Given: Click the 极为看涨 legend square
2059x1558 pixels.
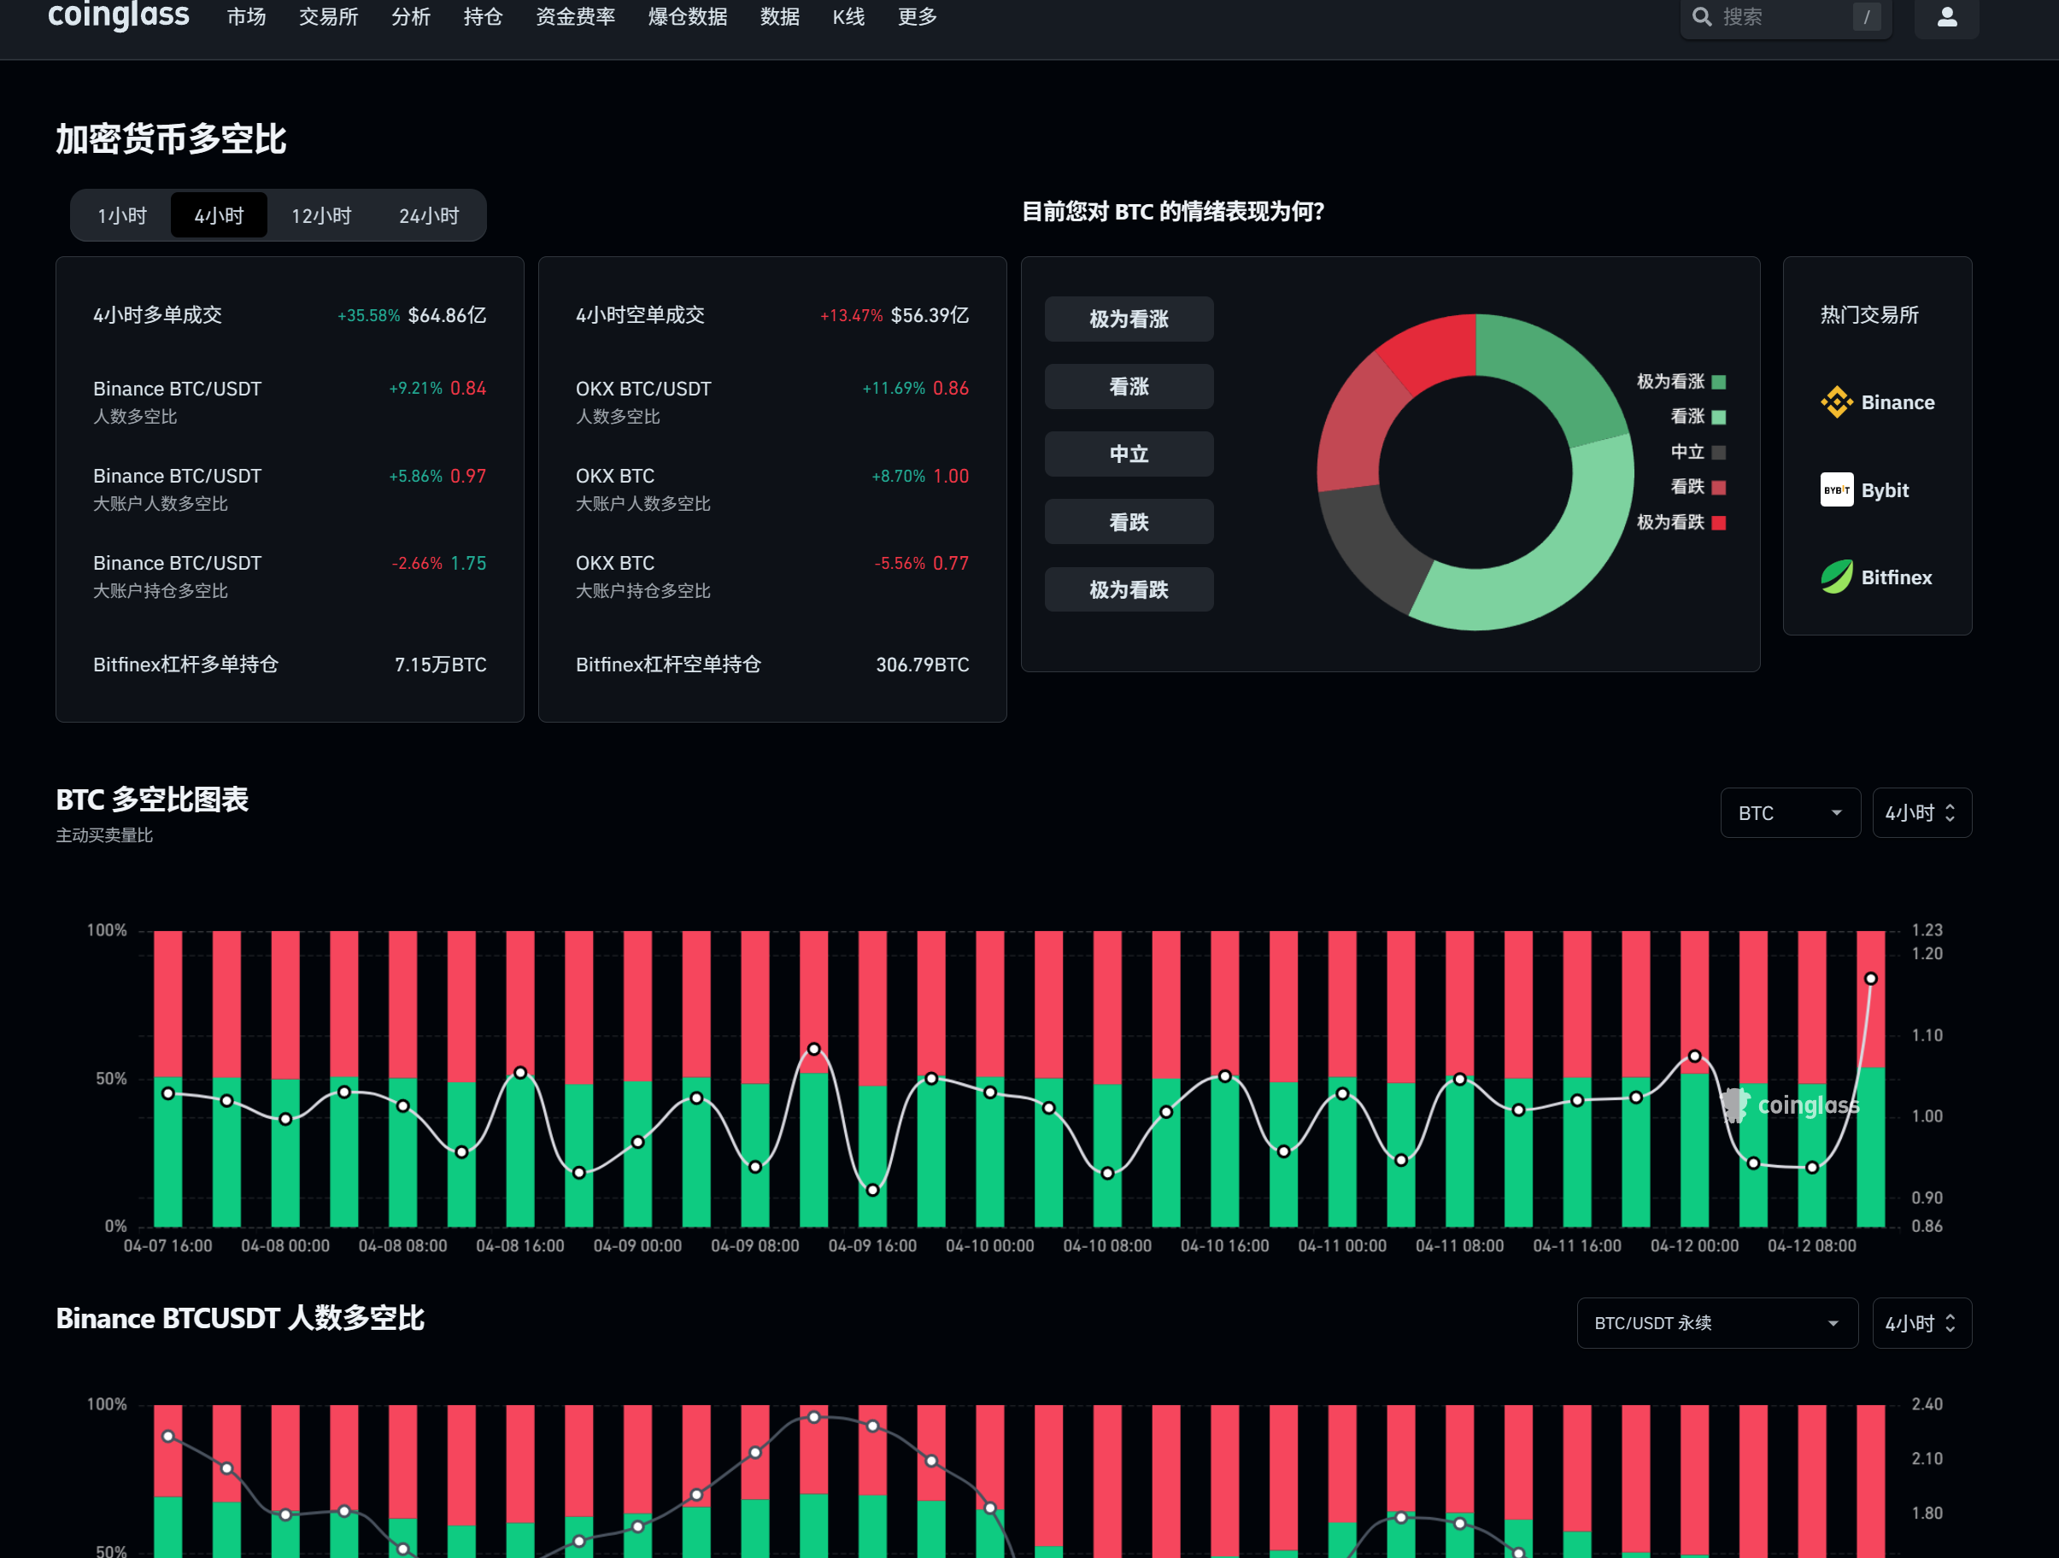Looking at the screenshot, I should click(1718, 382).
